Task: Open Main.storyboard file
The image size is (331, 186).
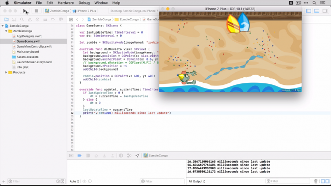Action: [27, 52]
